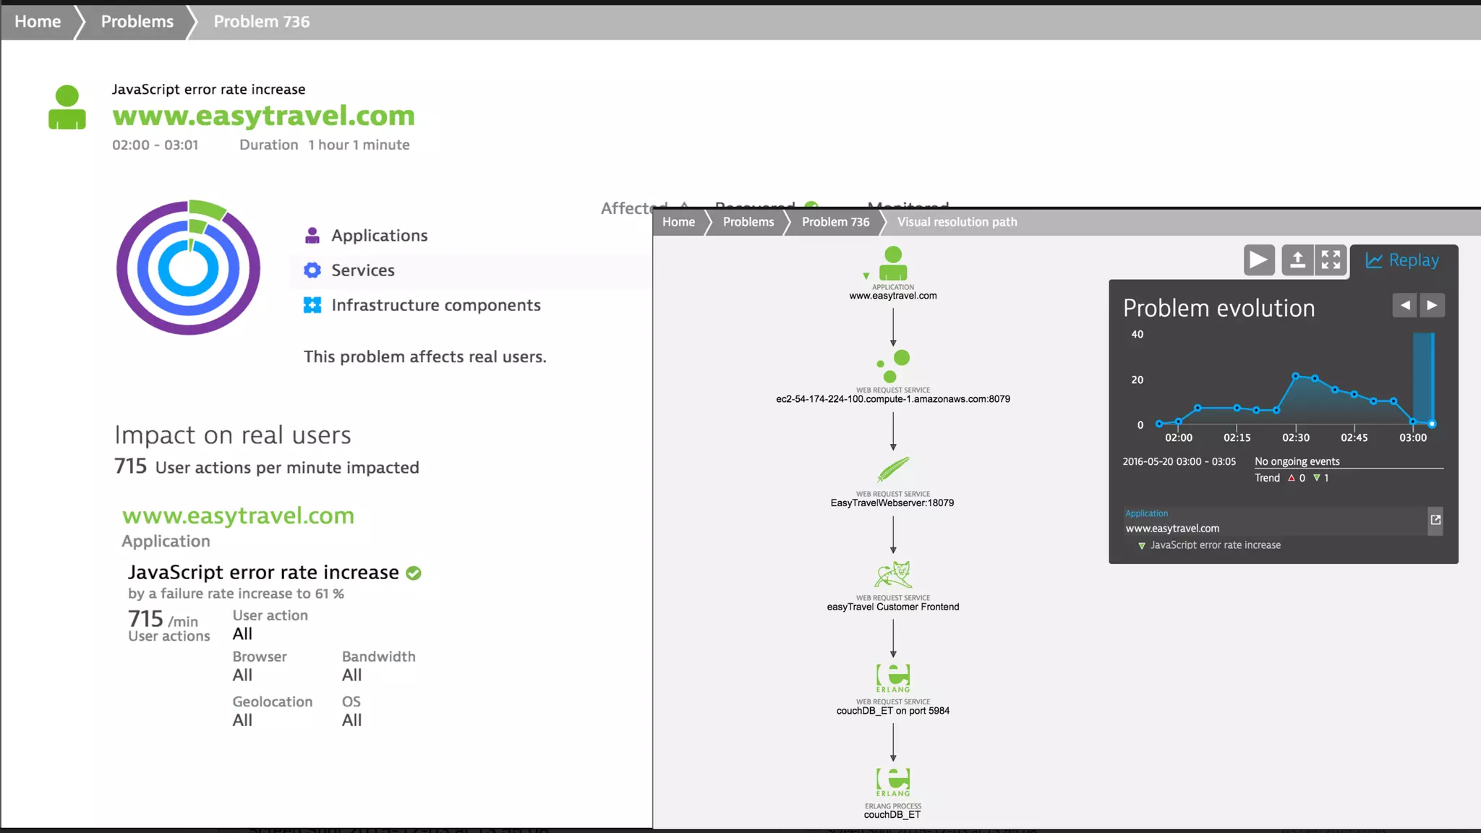The image size is (1481, 833).
Task: Go to Problems in top breadcrumb
Action: [x=137, y=22]
